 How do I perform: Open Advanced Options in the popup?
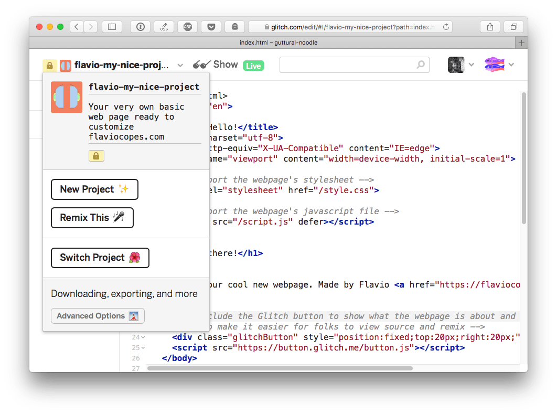[x=98, y=315]
